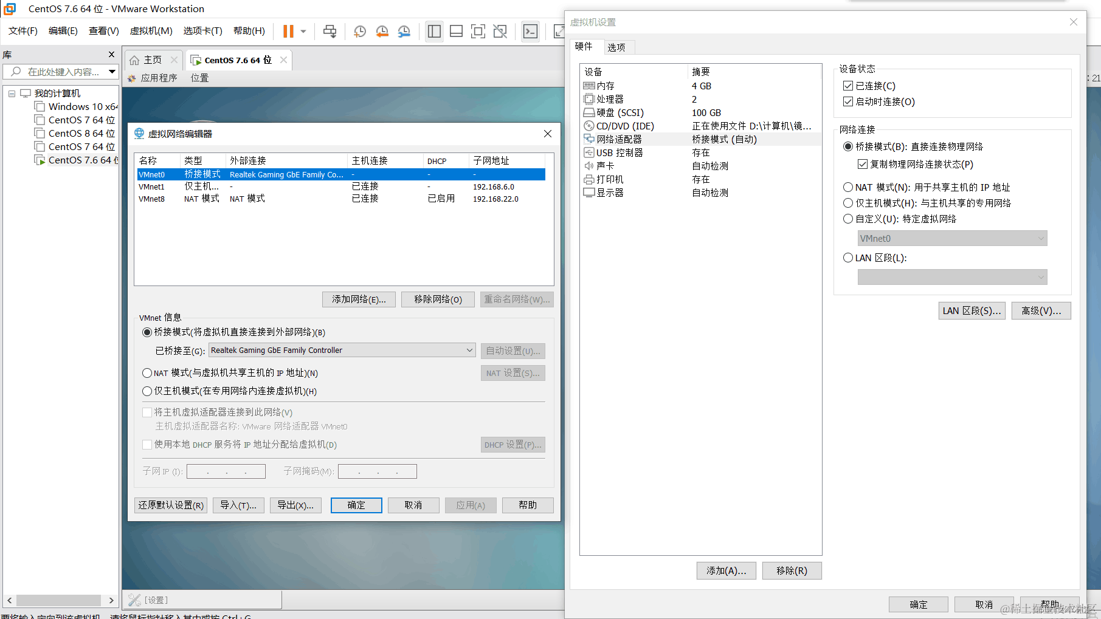This screenshot has height=619, width=1101.
Task: Toggle the thumbnail bar icon
Action: tap(456, 31)
